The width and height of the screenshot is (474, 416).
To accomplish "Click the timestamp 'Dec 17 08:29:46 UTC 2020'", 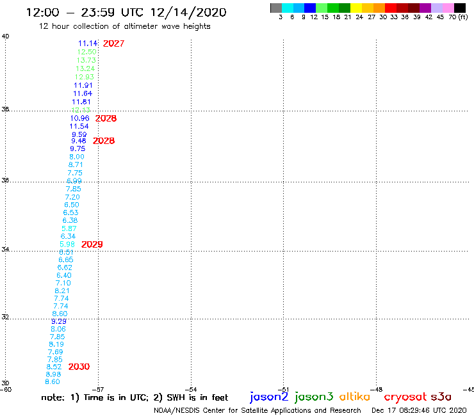I will pos(419,410).
